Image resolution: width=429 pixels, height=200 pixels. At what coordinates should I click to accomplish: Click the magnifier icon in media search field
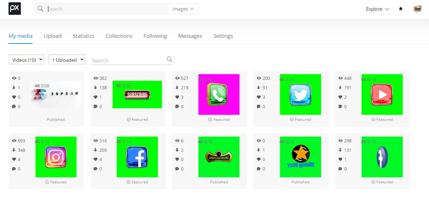click(170, 60)
